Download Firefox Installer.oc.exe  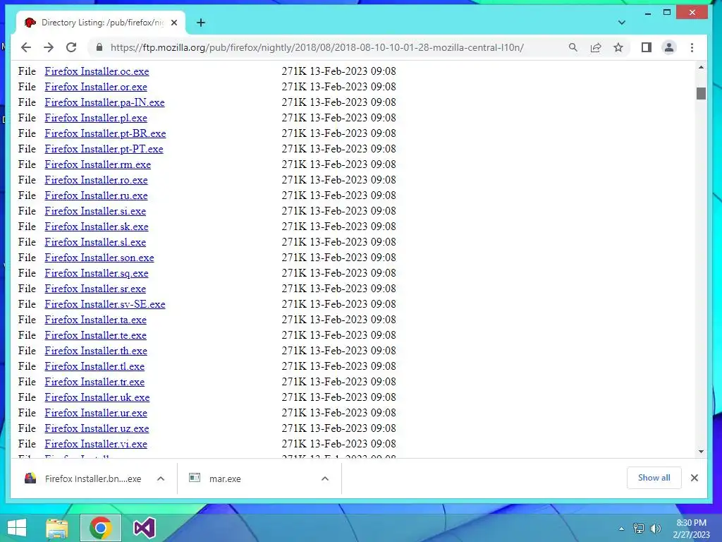97,71
